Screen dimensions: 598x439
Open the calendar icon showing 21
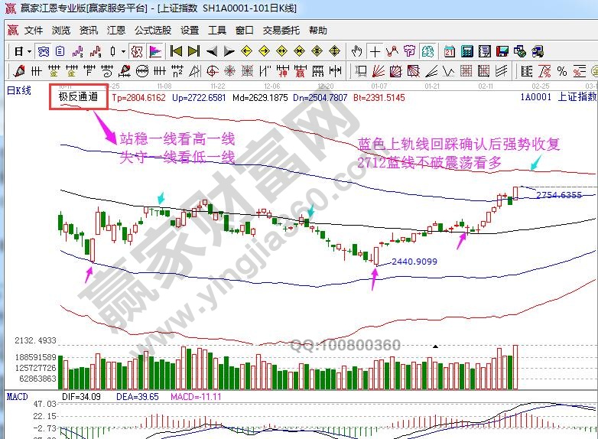click(x=449, y=52)
